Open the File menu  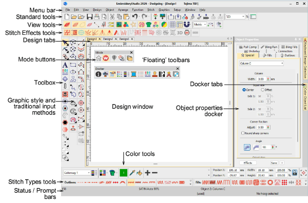click(68, 10)
